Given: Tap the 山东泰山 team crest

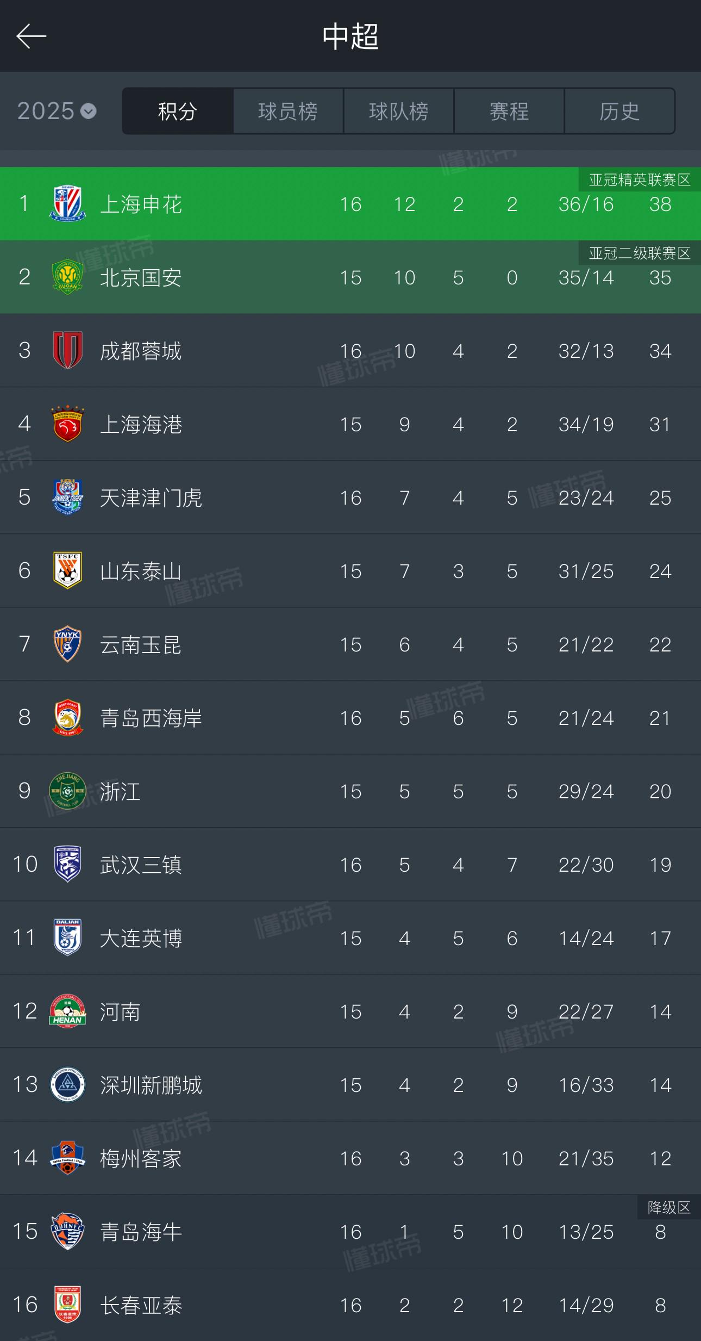Looking at the screenshot, I should pyautogui.click(x=67, y=571).
